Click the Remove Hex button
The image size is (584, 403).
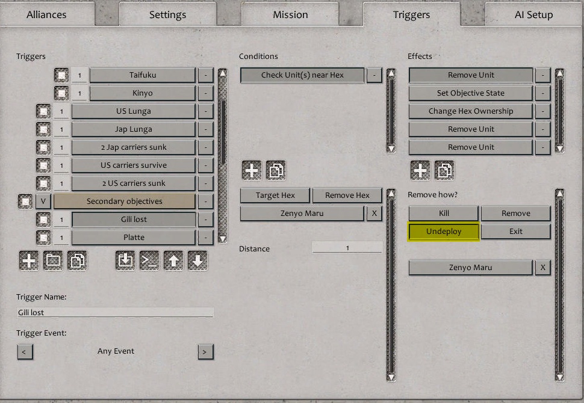pyautogui.click(x=347, y=195)
